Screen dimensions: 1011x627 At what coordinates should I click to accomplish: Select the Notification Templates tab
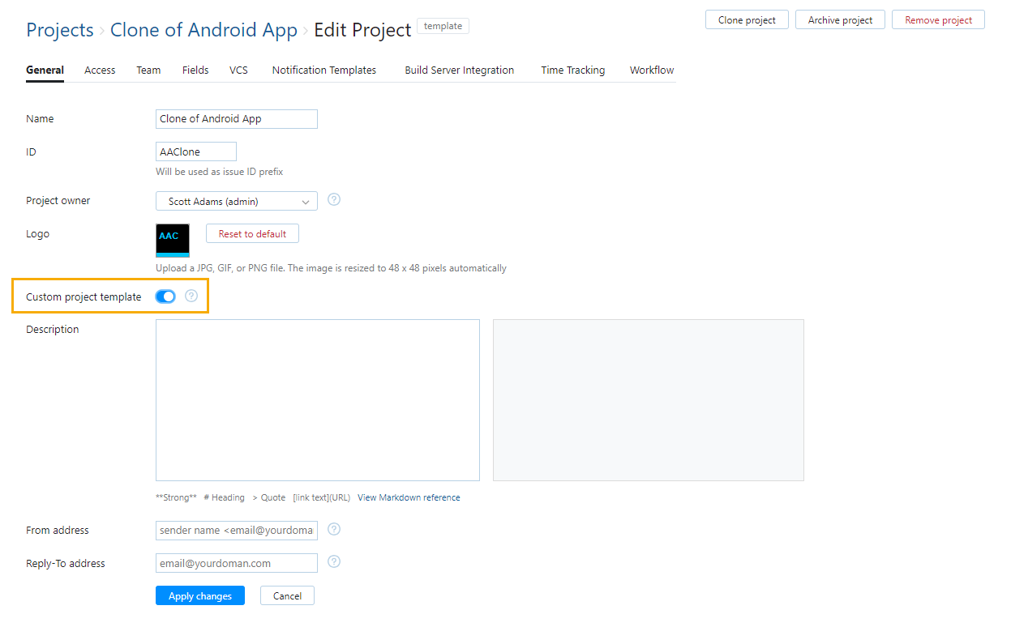[323, 70]
